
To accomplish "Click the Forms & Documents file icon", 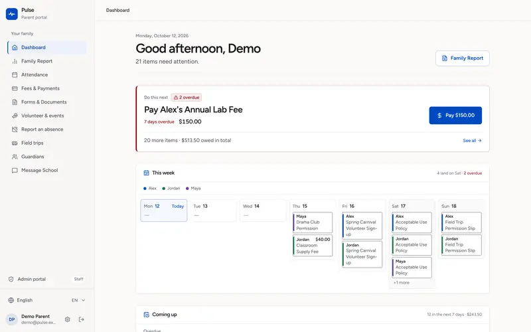I will click(15, 102).
